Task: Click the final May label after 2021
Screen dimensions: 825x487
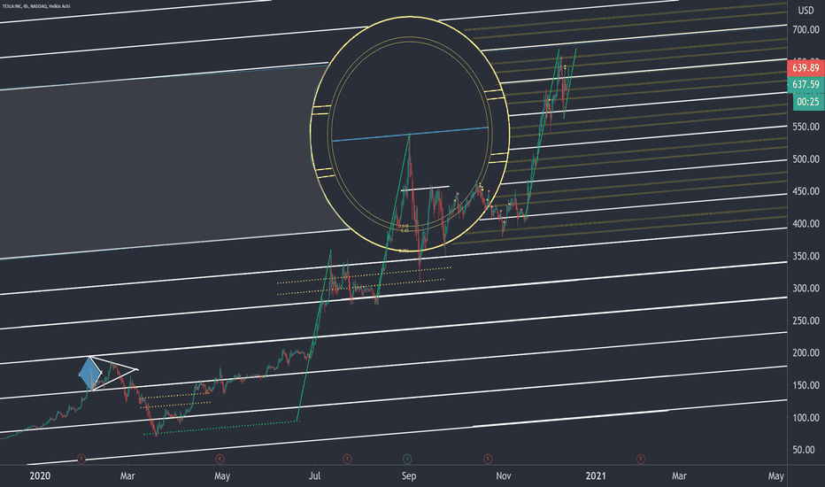Action: coord(776,476)
